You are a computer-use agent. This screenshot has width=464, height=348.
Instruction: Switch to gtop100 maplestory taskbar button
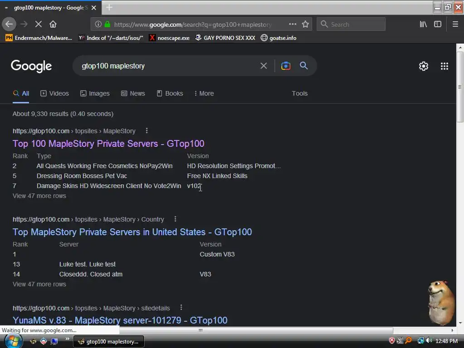(108, 342)
